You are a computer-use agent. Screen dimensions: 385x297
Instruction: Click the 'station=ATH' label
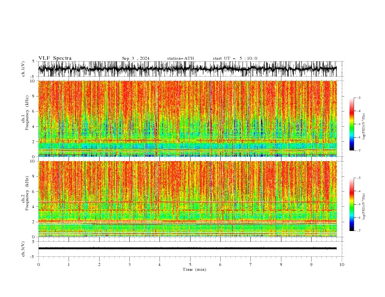[x=180, y=58]
